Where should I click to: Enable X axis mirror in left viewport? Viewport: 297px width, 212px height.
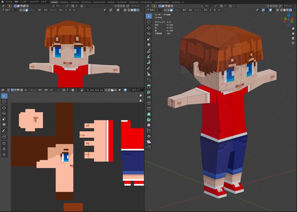pyautogui.click(x=118, y=6)
